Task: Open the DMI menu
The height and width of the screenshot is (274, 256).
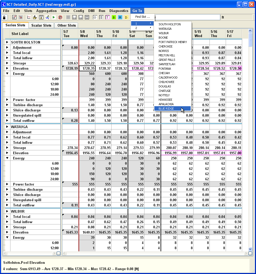Action: pyautogui.click(x=91, y=11)
